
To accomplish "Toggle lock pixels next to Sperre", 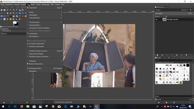I will click(x=162, y=16).
